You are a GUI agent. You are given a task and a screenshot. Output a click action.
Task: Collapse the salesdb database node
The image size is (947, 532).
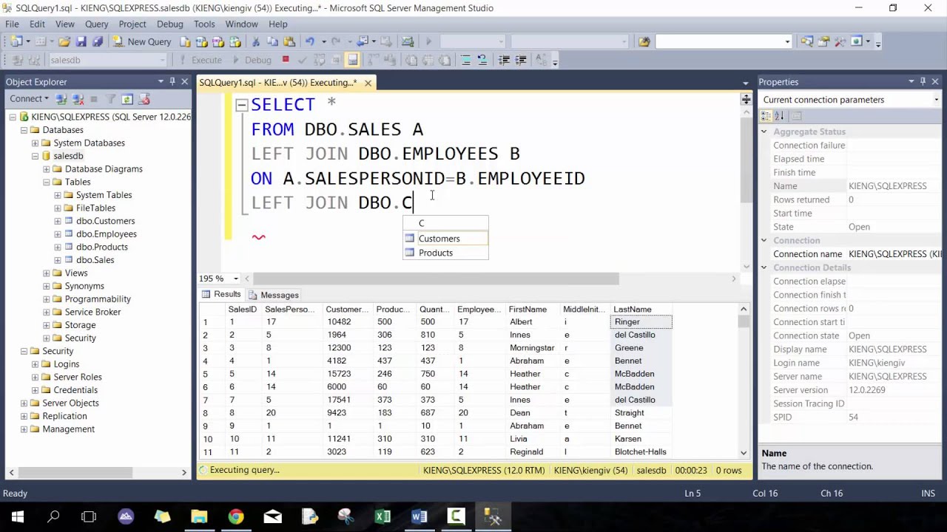35,156
